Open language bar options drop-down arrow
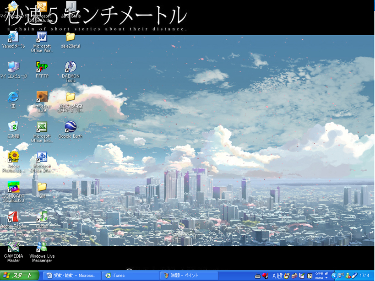 [326, 278]
